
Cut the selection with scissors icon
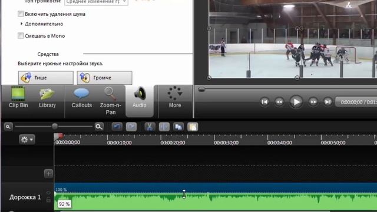(x=150, y=127)
